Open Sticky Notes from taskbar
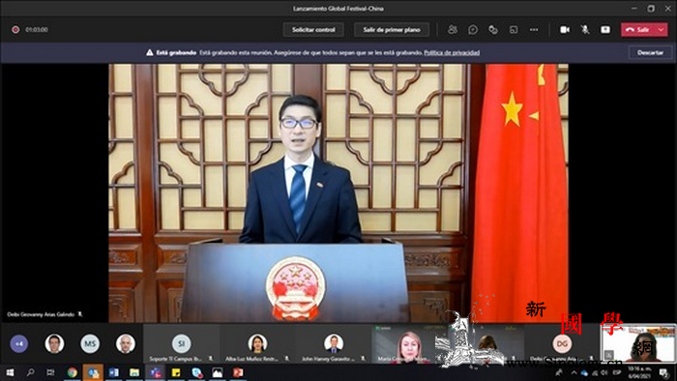Screen dimensions: 677x381 click(176, 372)
